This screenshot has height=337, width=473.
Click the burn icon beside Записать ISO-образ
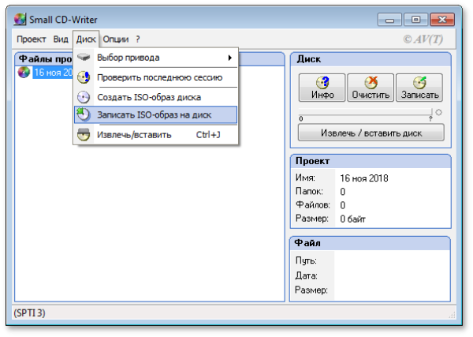tap(84, 114)
